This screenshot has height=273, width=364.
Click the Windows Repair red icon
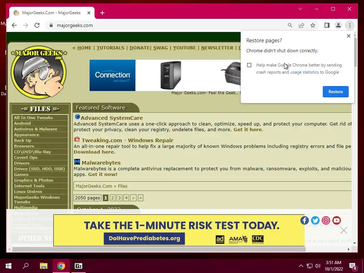click(x=77, y=139)
